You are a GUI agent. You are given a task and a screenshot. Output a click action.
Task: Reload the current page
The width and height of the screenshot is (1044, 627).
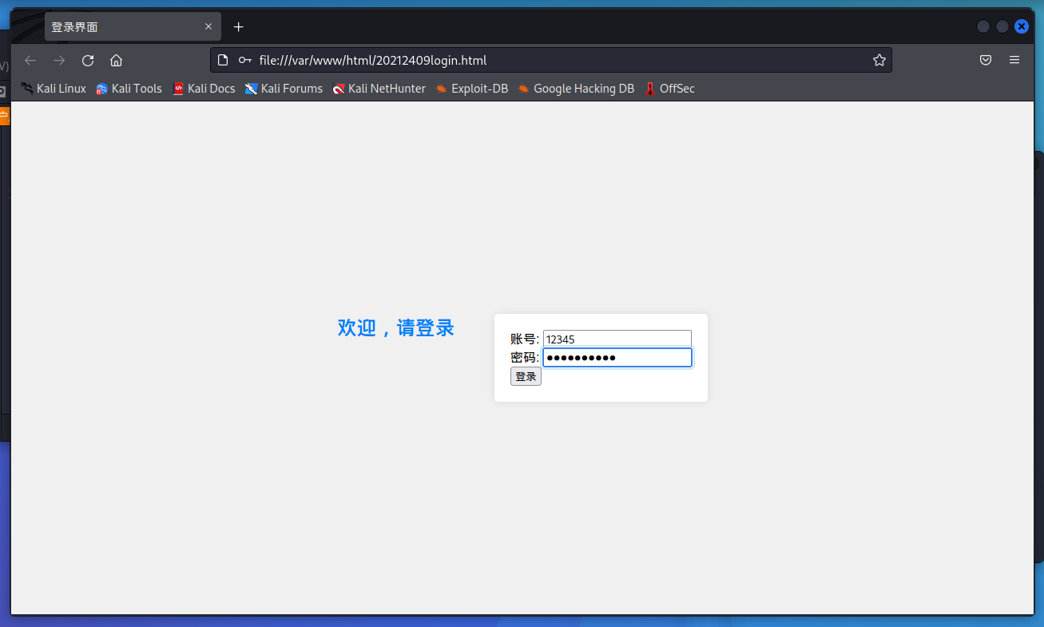click(x=88, y=60)
